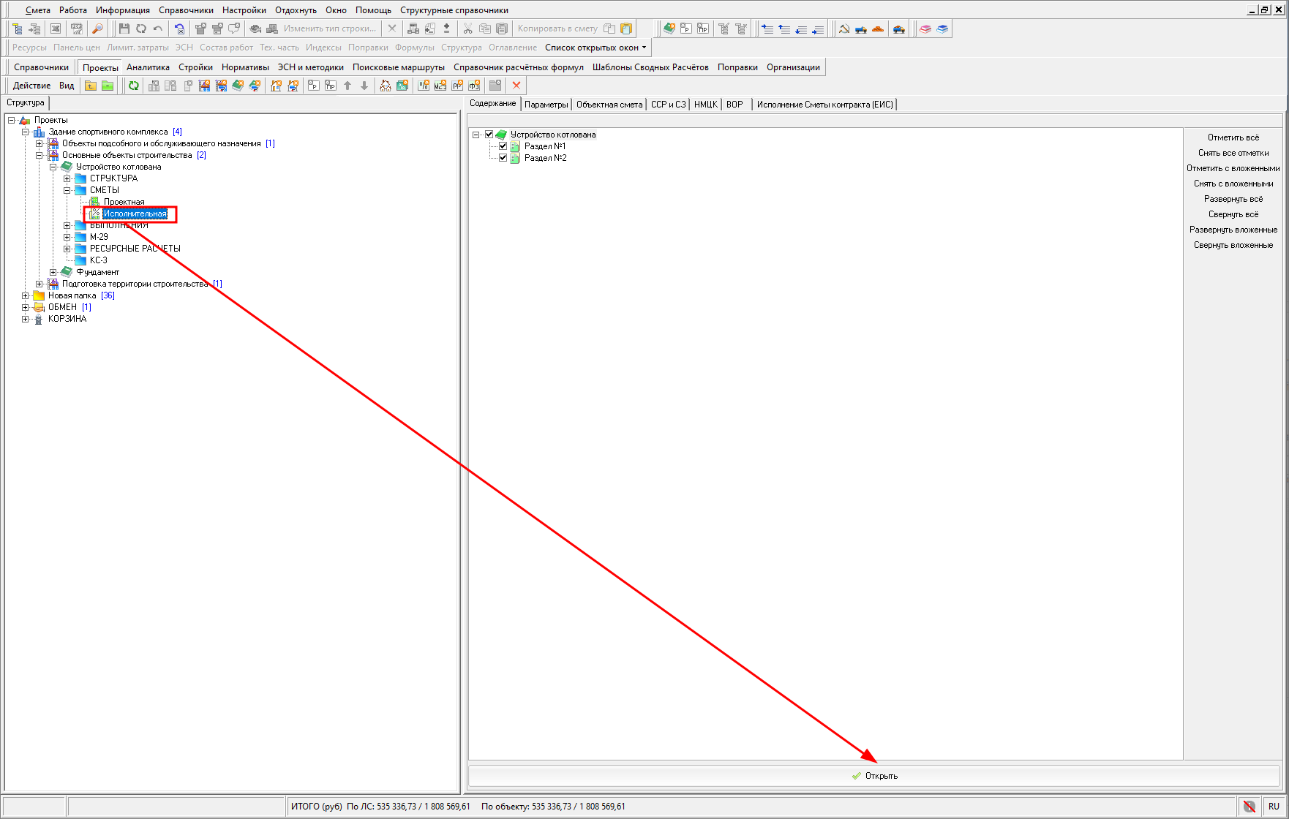Click the magnifier search icon
The height and width of the screenshot is (819, 1289).
(x=97, y=29)
